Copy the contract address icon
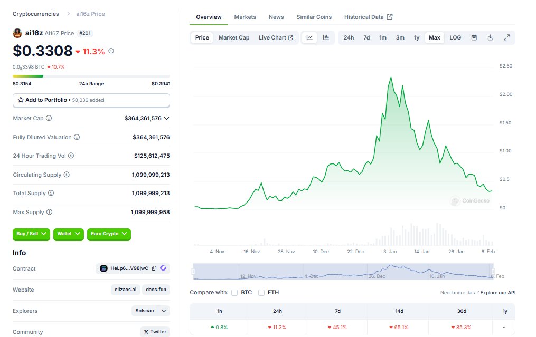Image resolution: width=536 pixels, height=337 pixels. pyautogui.click(x=154, y=268)
